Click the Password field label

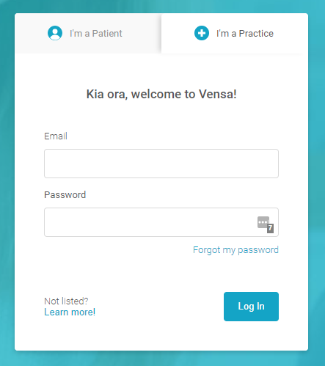[x=65, y=195]
